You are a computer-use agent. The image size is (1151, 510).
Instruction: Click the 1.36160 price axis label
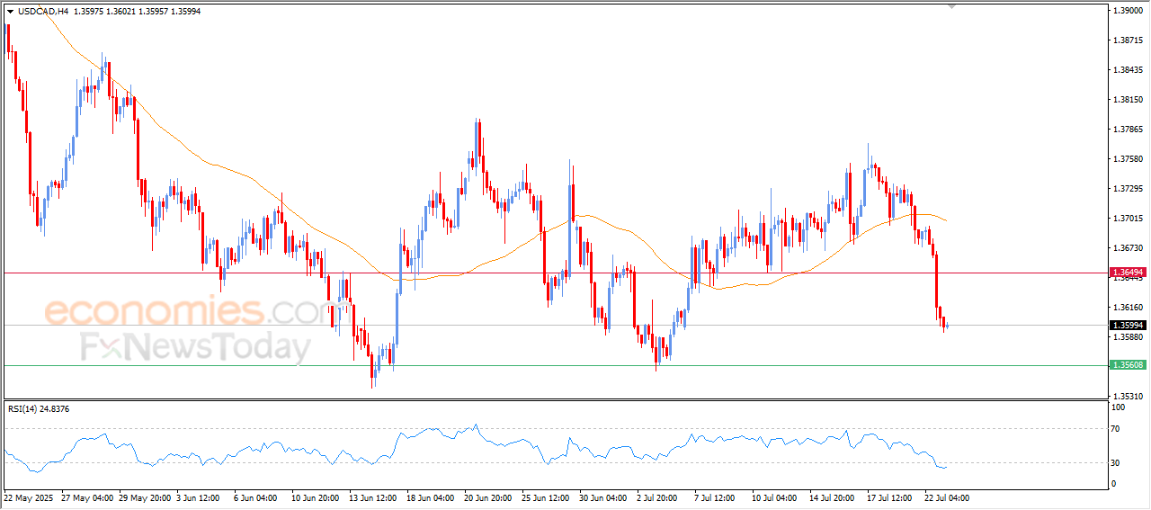(x=1129, y=308)
